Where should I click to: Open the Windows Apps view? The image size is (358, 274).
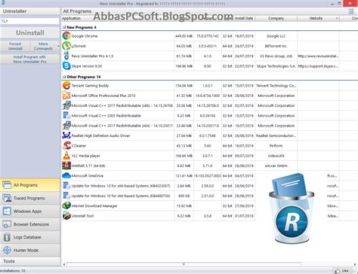[x=30, y=212]
